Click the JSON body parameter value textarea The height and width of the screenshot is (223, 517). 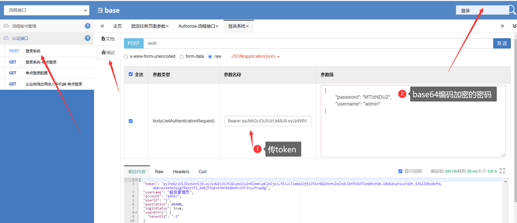click(413, 121)
